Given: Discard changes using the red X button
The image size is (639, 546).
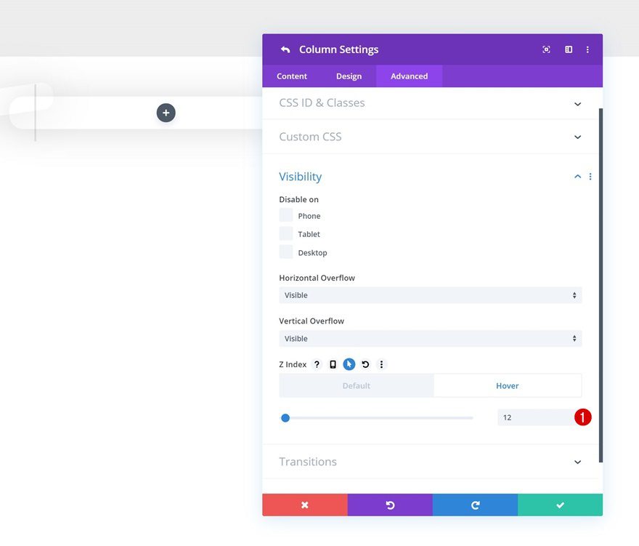Looking at the screenshot, I should (x=304, y=505).
